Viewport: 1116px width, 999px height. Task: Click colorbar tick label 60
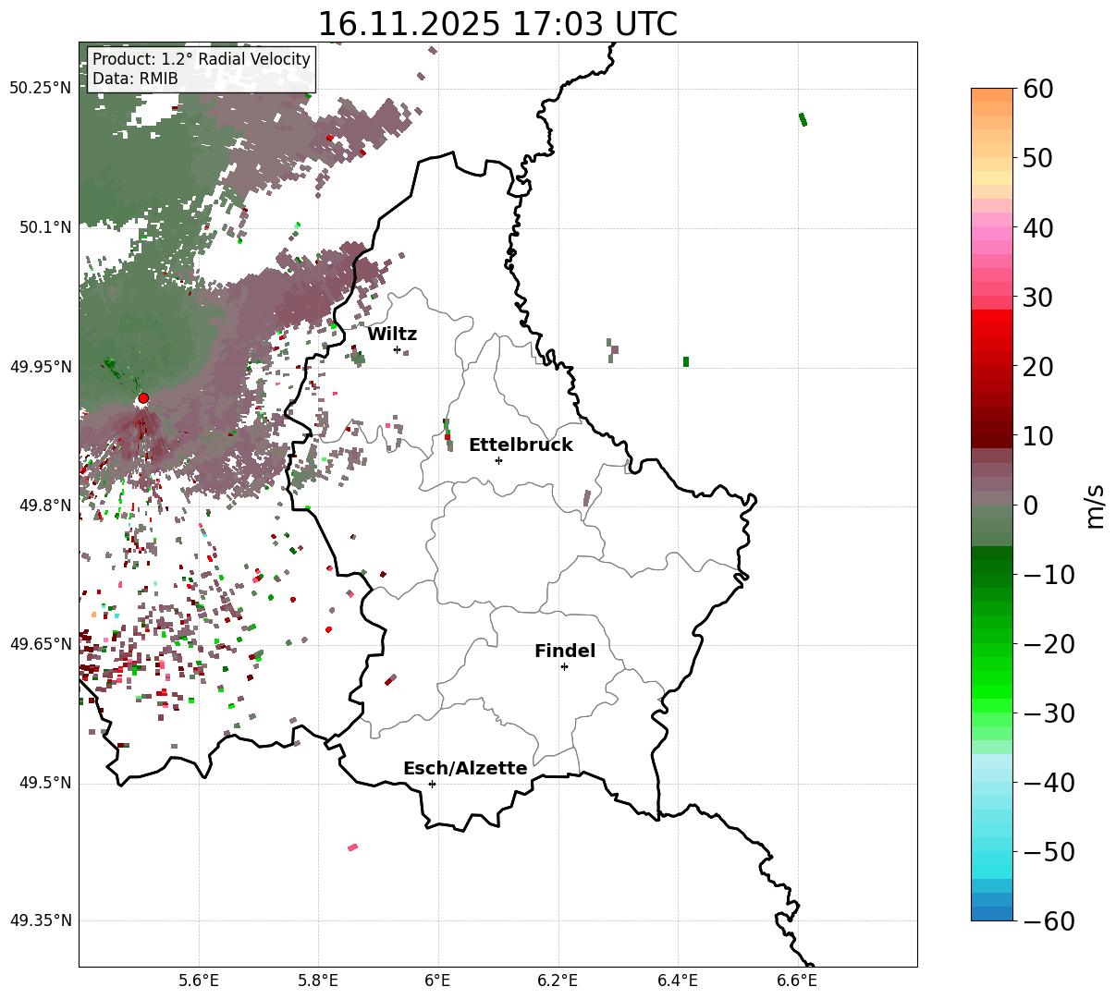click(1037, 89)
